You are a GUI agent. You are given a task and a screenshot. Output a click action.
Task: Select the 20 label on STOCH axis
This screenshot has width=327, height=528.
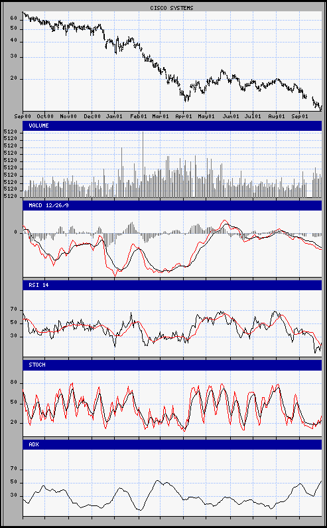(13, 423)
